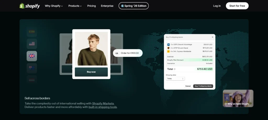This screenshot has height=120, width=268.
Task: Click the sweater model product image
Action: point(91,49)
